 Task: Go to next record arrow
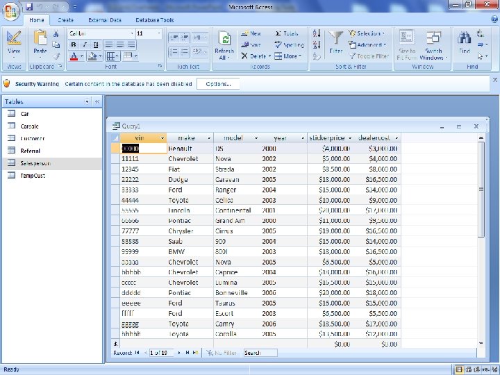point(179,353)
